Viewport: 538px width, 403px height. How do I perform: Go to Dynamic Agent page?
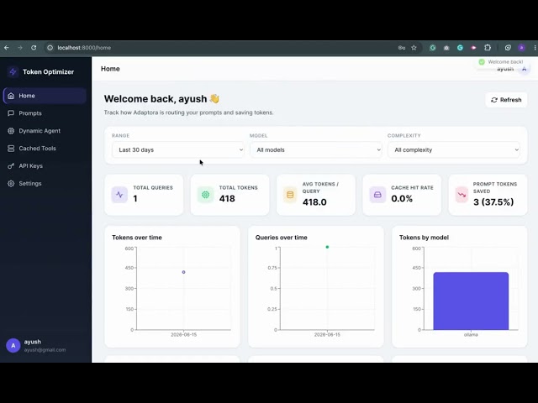click(45, 131)
